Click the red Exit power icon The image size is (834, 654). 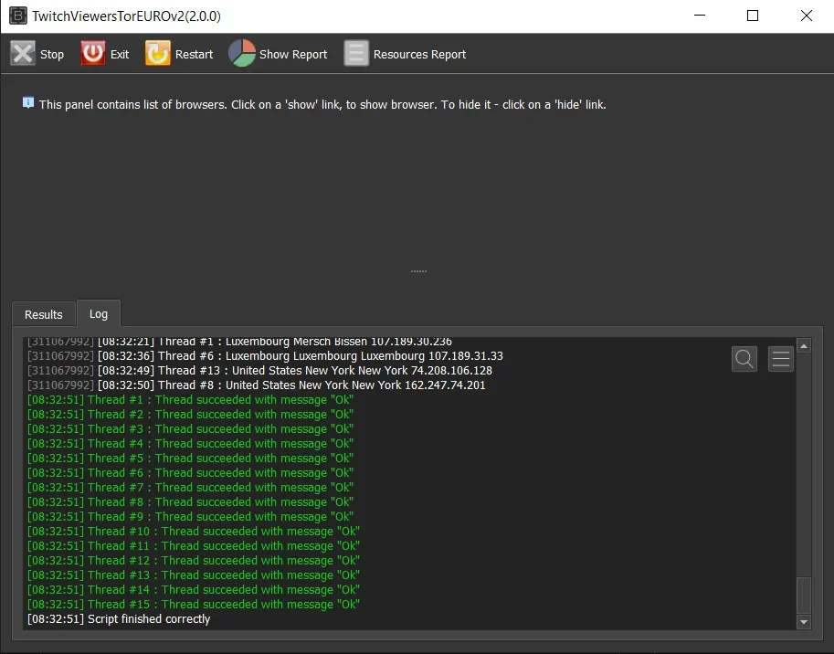[93, 53]
